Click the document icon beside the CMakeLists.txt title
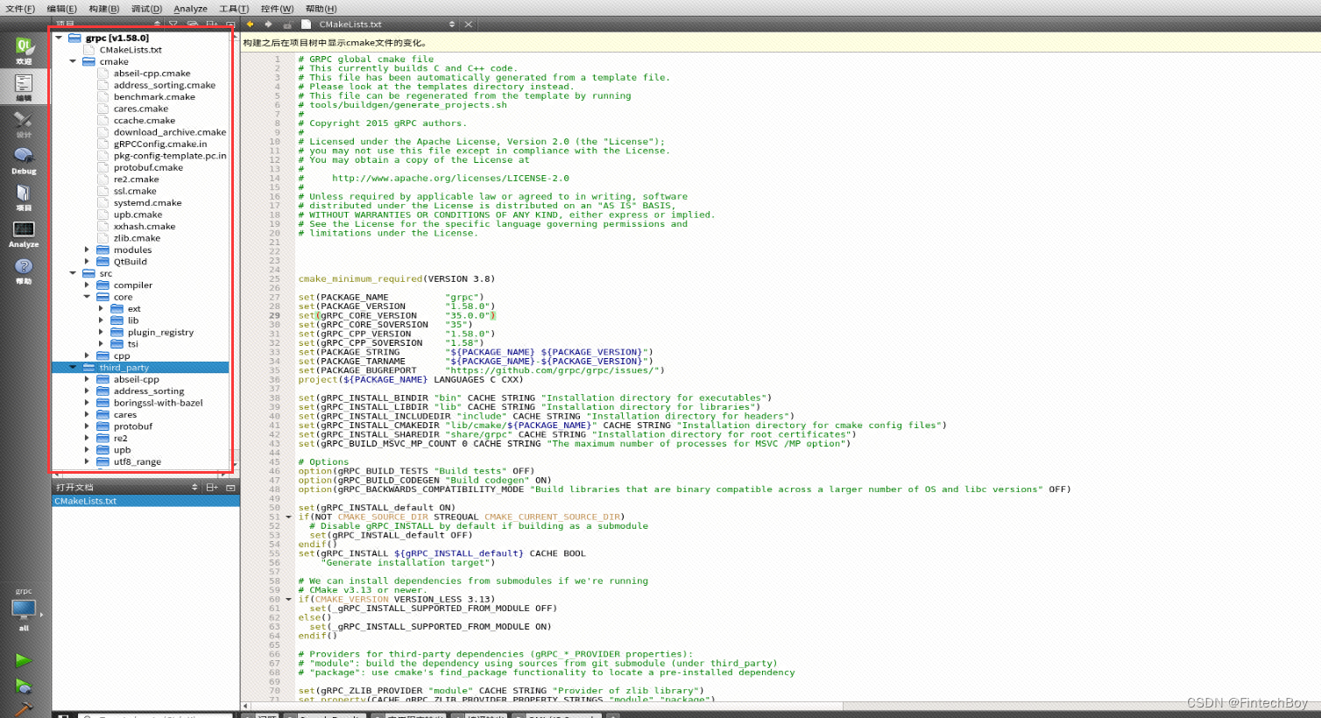The image size is (1321, 718). [x=306, y=25]
